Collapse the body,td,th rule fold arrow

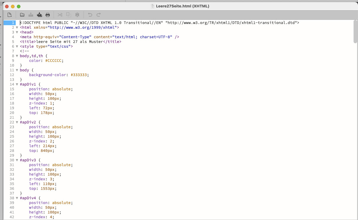coord(17,56)
